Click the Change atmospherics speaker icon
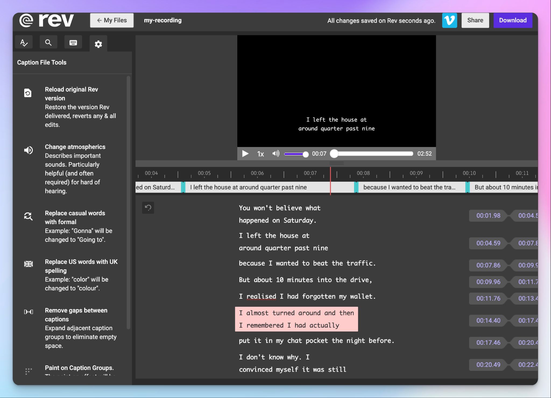Viewport: 551px width, 398px height. click(x=29, y=150)
